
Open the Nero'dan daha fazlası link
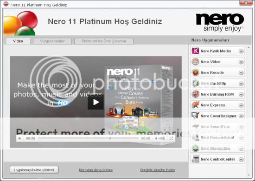pyautogui.click(x=96, y=170)
